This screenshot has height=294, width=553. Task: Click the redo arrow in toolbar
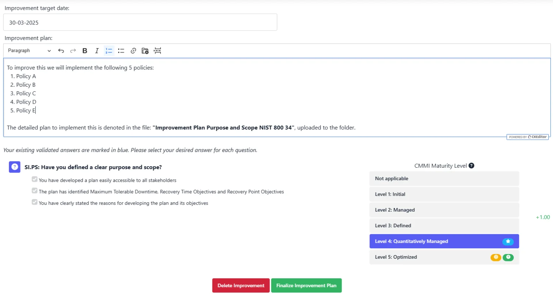(73, 51)
